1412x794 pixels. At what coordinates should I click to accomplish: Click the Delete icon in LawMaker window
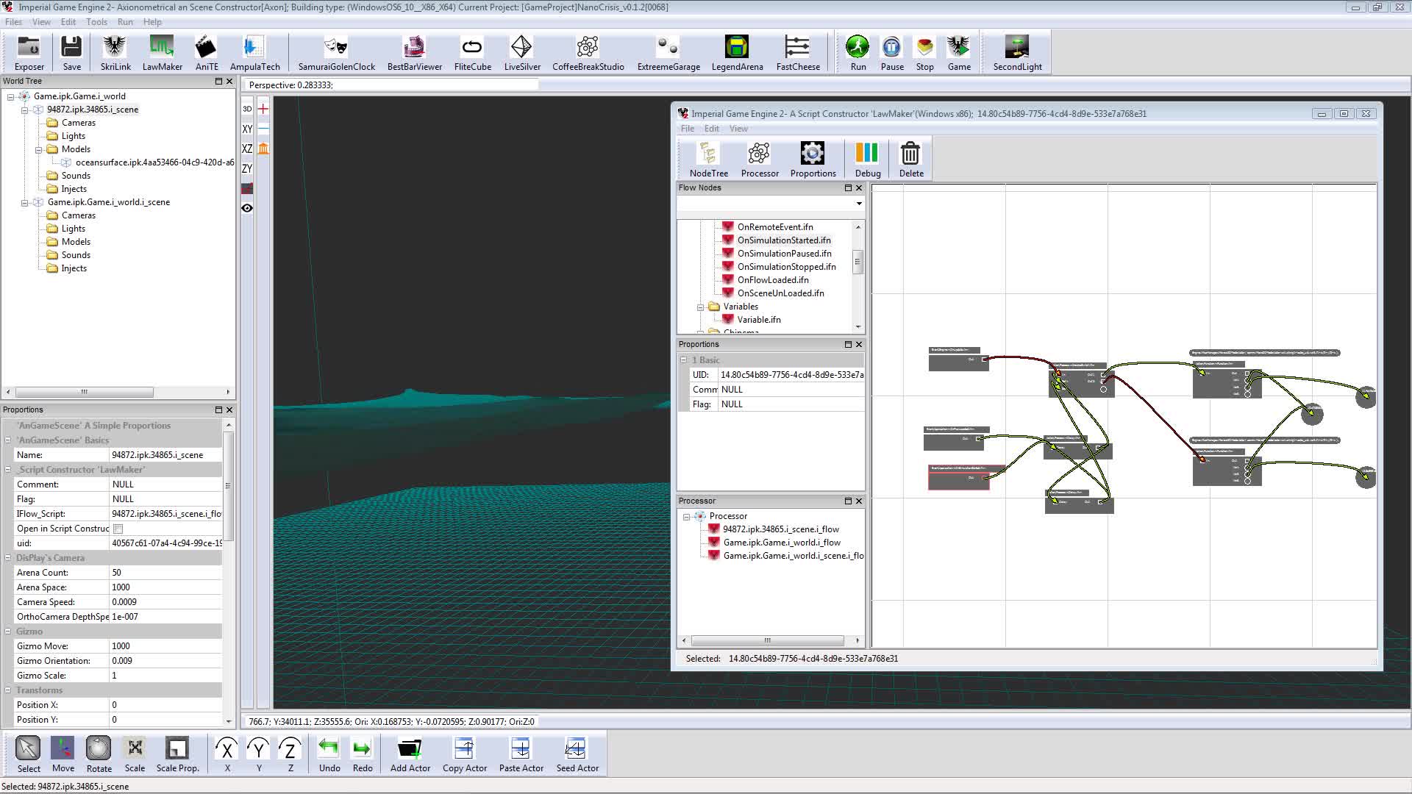click(x=910, y=159)
